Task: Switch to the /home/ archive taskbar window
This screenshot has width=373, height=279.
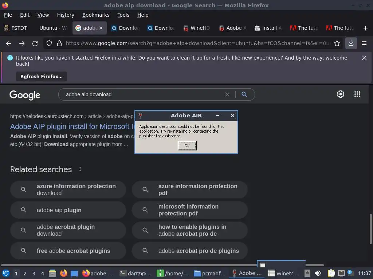Action: 172,273
